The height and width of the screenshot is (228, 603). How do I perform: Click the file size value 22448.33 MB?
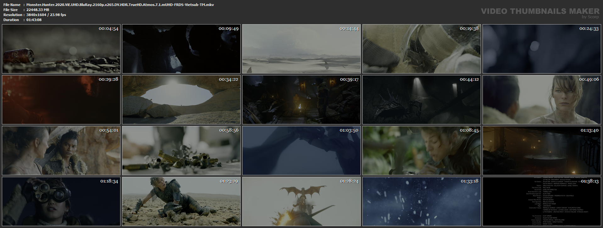[x=38, y=10]
